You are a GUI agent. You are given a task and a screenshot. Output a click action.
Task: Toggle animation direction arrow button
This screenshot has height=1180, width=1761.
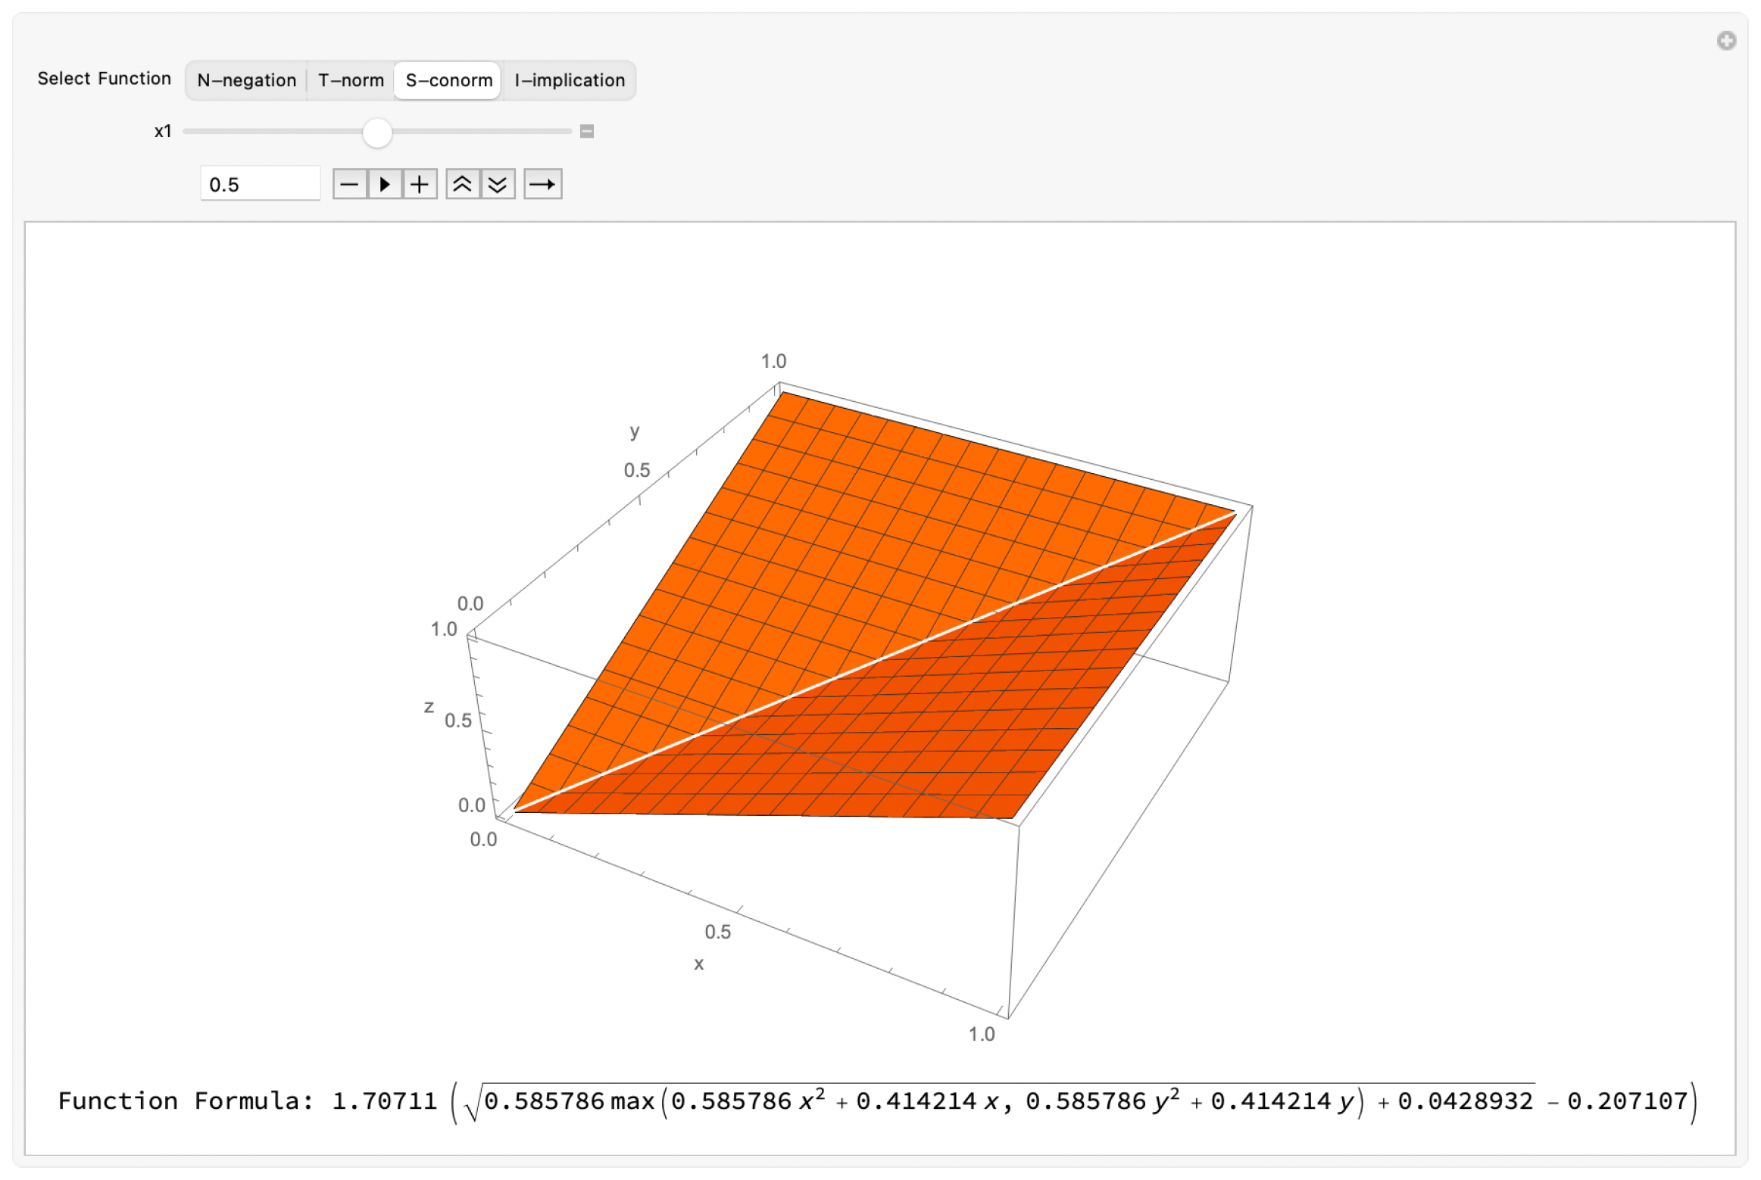[542, 184]
